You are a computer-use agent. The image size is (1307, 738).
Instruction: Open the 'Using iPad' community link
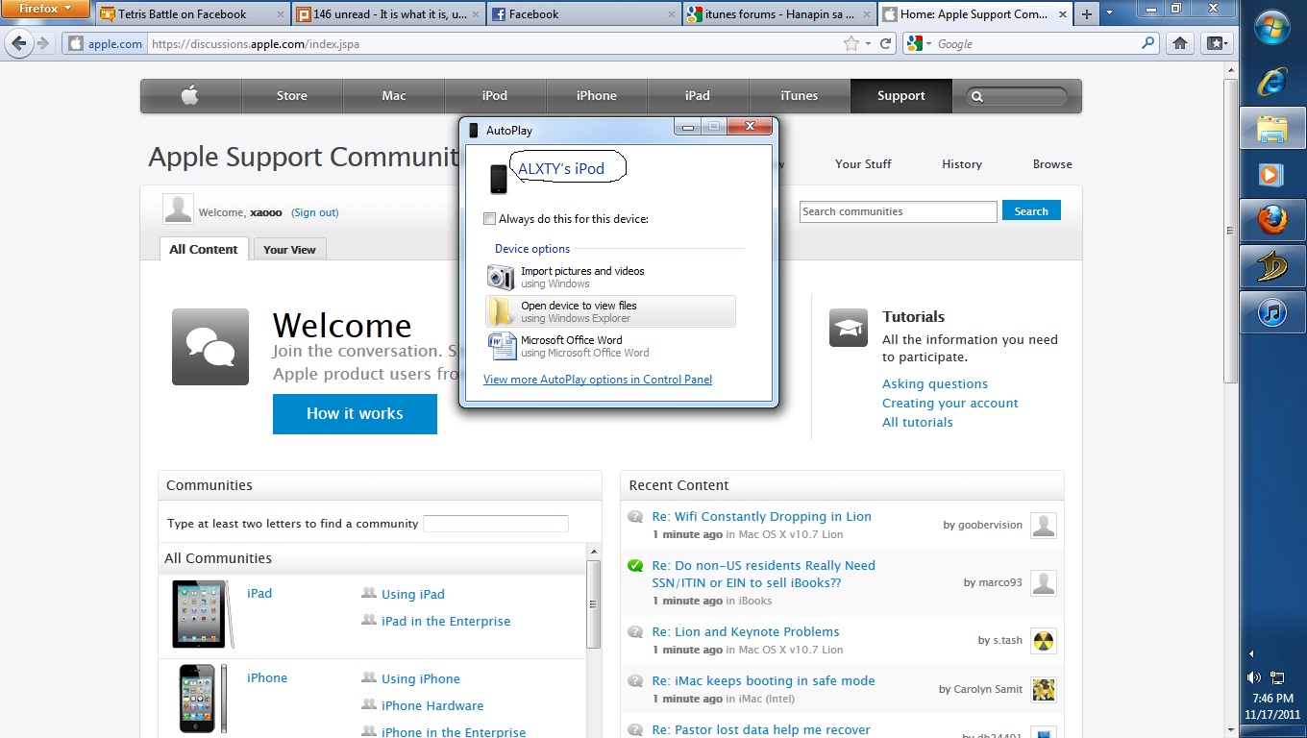pyautogui.click(x=413, y=594)
